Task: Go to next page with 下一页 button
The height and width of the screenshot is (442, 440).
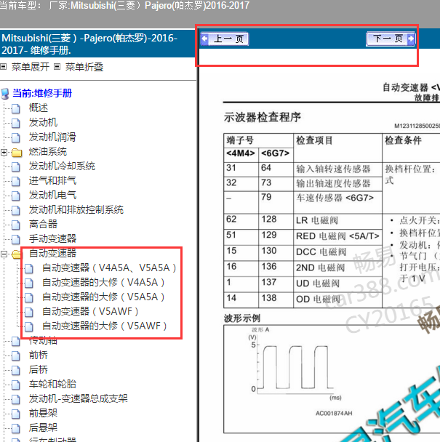Action: (x=391, y=39)
